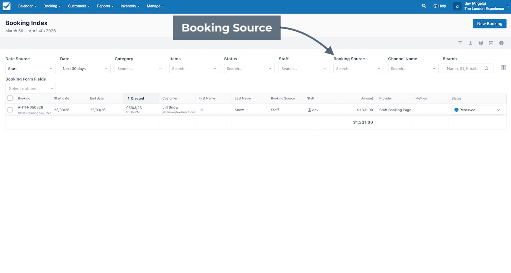The height and width of the screenshot is (273, 511).
Task: Click the gray question mark help icon
Action: point(501,43)
